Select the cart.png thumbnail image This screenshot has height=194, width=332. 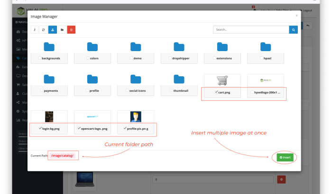coord(222,80)
